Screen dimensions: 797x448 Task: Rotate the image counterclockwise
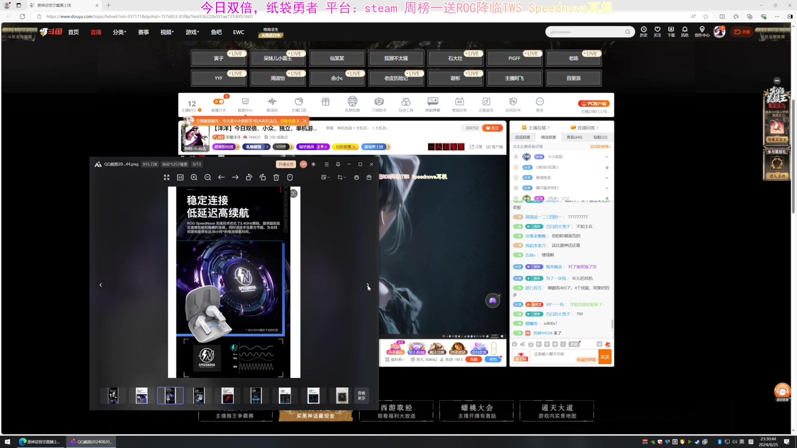249,177
